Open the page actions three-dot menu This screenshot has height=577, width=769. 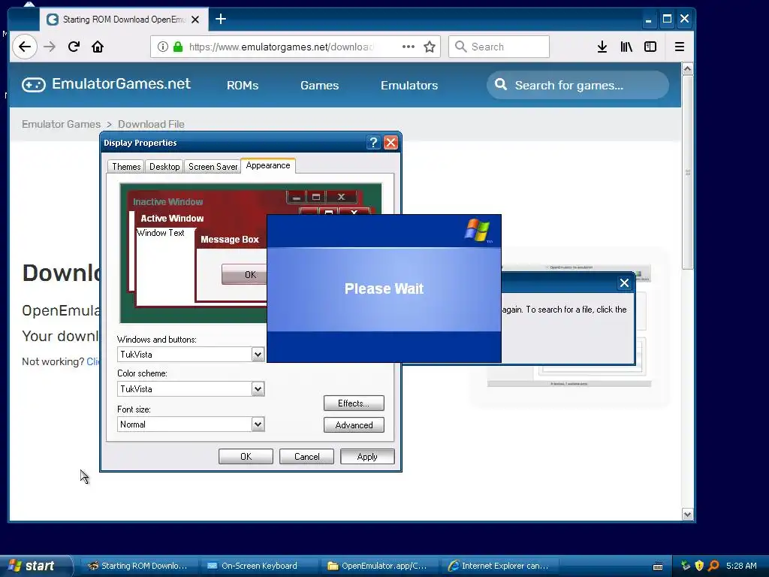408,47
